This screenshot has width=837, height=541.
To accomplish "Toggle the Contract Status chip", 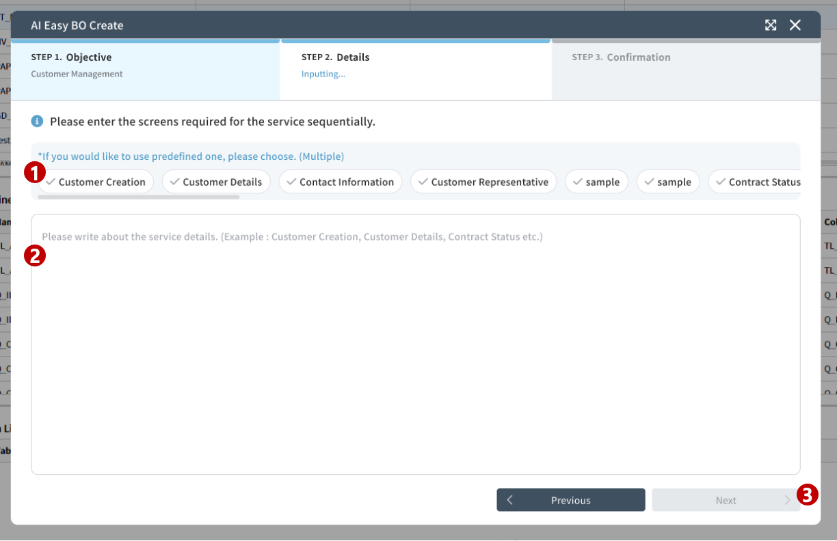I will (755, 182).
